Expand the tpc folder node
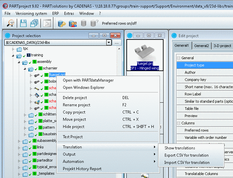The image size is (233, 178). (13, 49)
